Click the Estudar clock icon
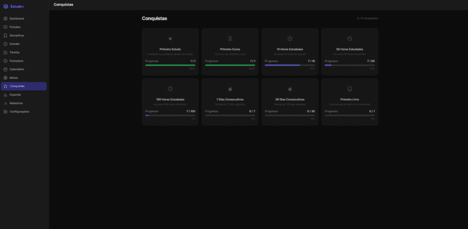This screenshot has width=468, height=229. click(x=5, y=44)
